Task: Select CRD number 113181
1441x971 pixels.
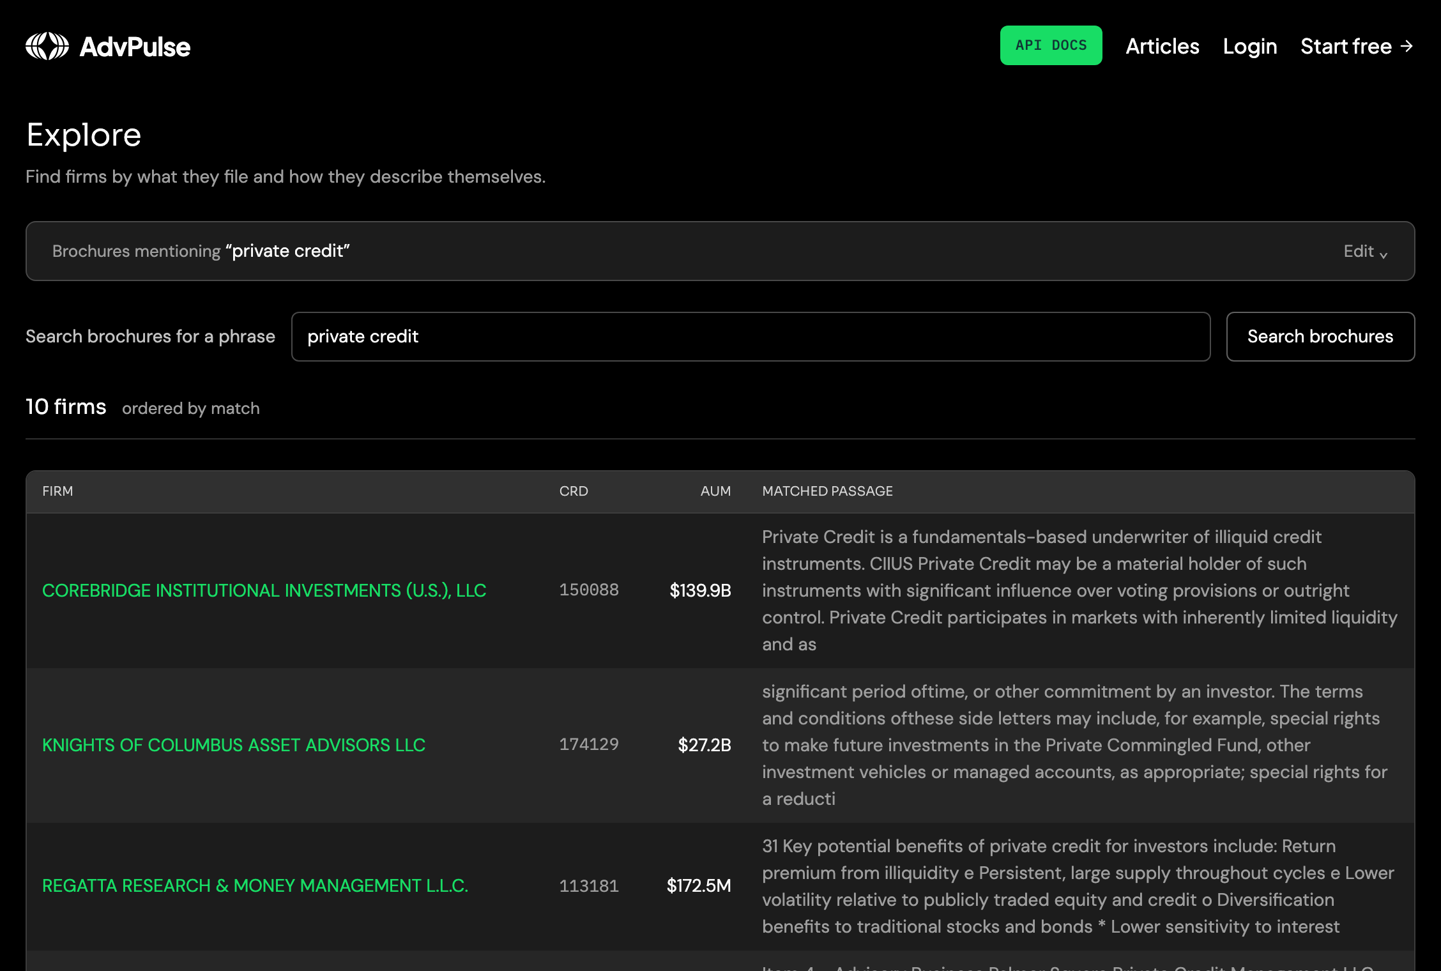Action: [x=589, y=886]
